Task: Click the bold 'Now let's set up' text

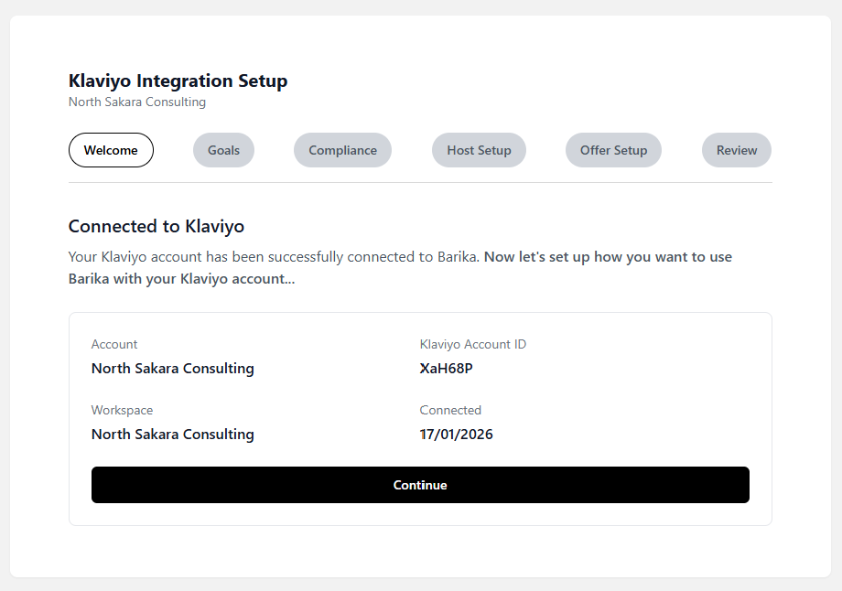Action: pyautogui.click(x=608, y=257)
